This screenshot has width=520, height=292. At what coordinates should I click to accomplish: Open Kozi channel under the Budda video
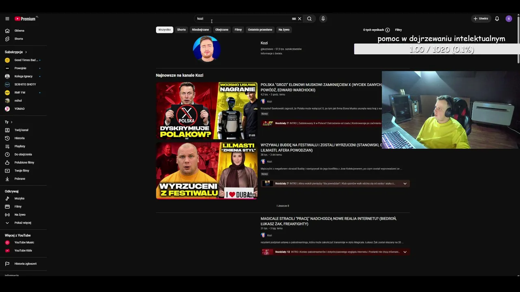[266, 161]
